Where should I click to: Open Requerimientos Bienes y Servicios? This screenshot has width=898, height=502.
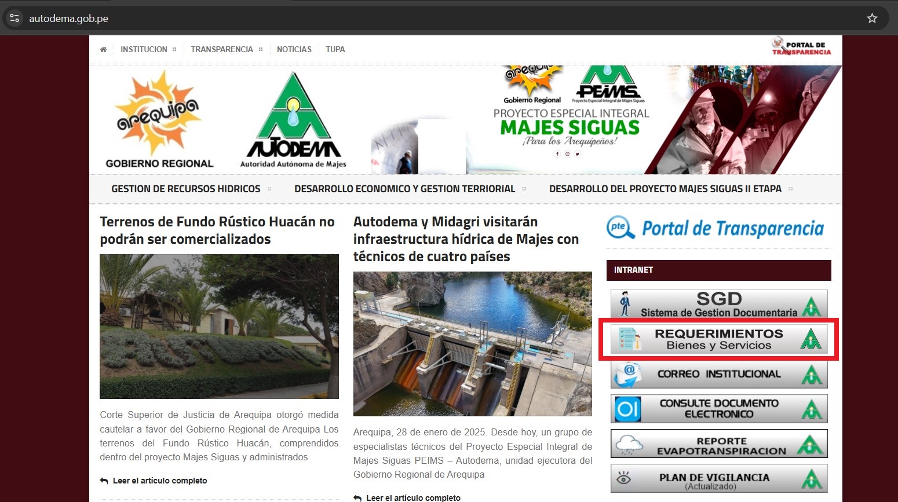719,339
